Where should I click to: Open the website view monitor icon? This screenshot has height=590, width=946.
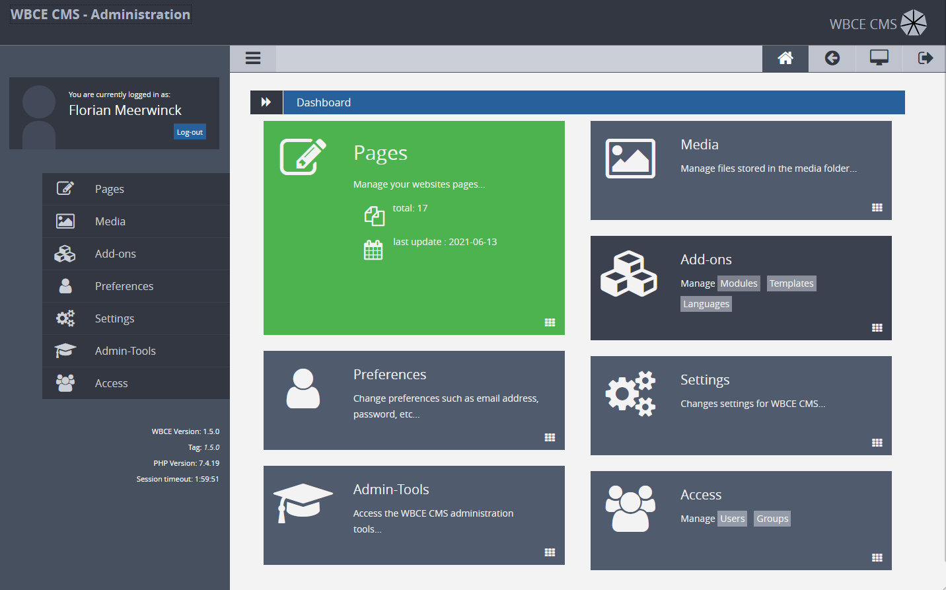tap(879, 58)
